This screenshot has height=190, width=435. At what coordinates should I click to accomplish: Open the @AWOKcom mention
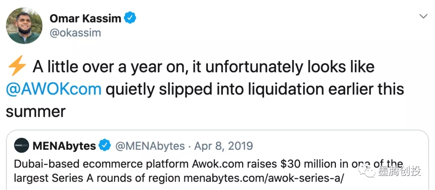pyautogui.click(x=54, y=89)
